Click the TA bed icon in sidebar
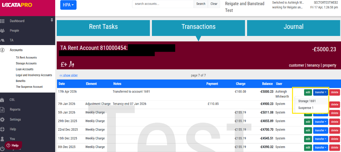The image size is (341, 152). (x=2, y=41)
